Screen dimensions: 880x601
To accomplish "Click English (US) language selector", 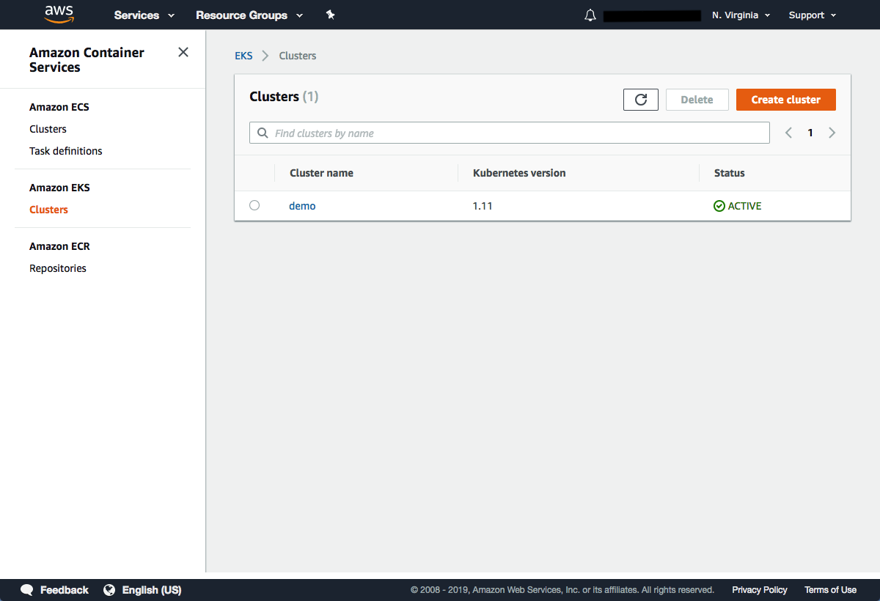I will tap(152, 590).
